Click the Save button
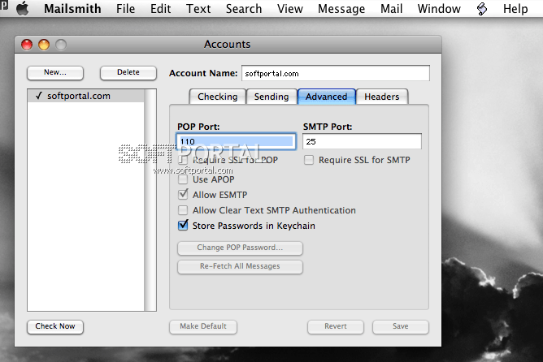Screen dimensions: 543x362 point(400,326)
